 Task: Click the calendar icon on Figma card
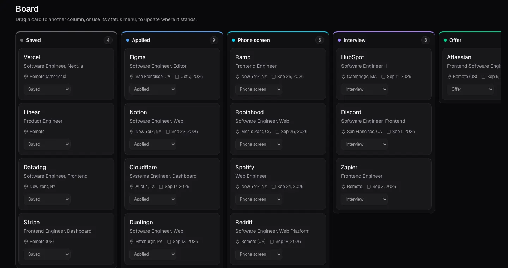(177, 77)
